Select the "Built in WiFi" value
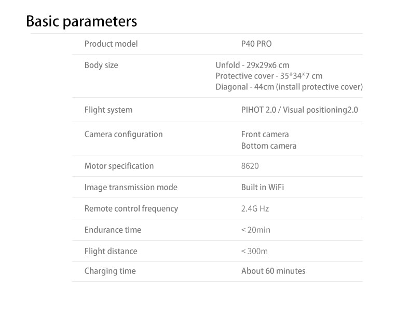Screen dimensions: 410x316 coord(263,187)
